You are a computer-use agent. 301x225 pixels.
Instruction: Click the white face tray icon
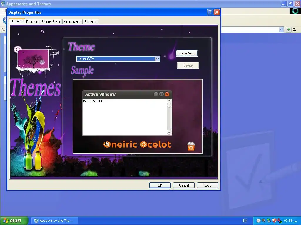[x=258, y=221]
